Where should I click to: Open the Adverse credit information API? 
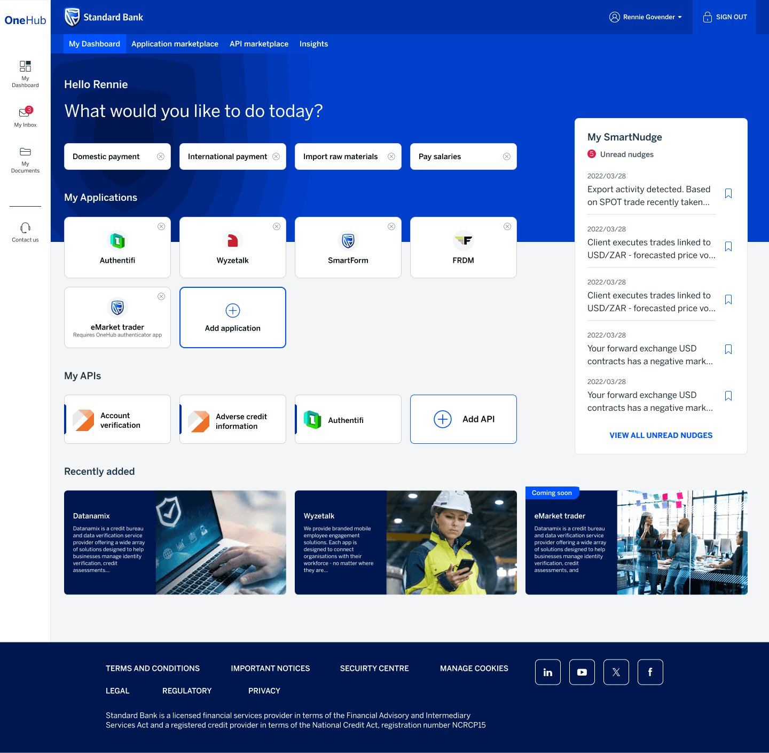click(x=233, y=419)
